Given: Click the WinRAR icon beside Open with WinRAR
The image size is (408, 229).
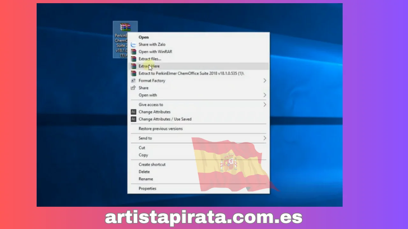Looking at the screenshot, I should point(134,52).
